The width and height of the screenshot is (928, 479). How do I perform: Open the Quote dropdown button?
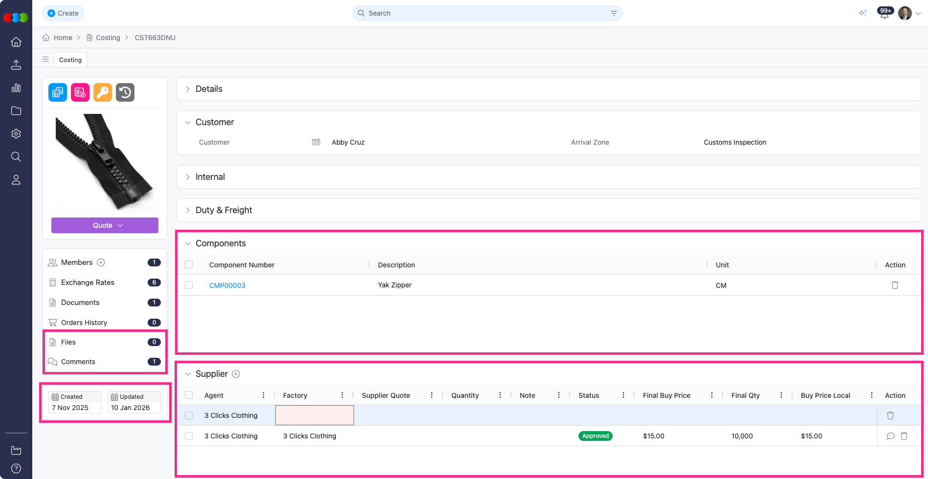click(x=105, y=225)
